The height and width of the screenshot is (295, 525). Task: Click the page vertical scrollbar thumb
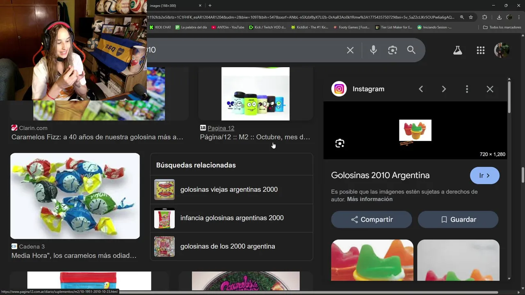click(523, 175)
